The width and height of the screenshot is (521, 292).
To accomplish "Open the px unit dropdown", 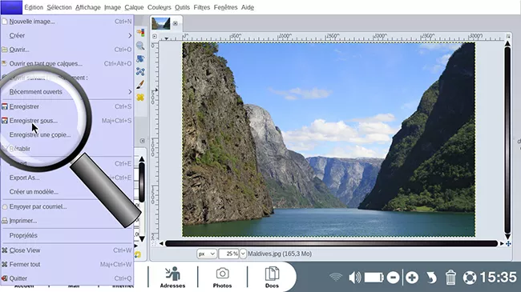I will 206,254.
